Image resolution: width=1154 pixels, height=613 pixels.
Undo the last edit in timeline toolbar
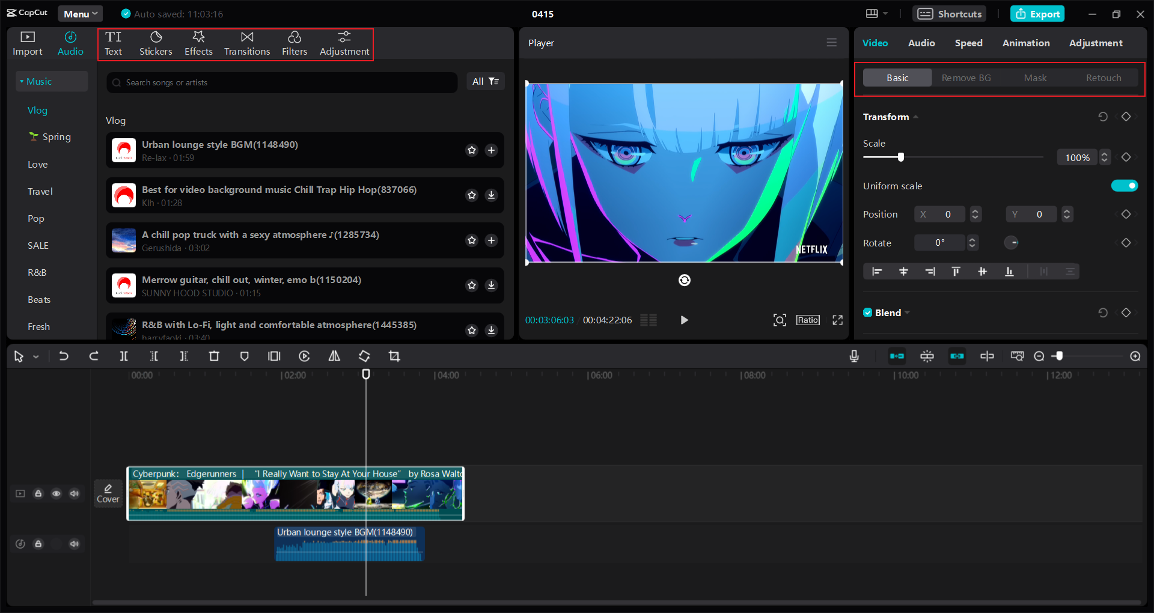point(64,356)
